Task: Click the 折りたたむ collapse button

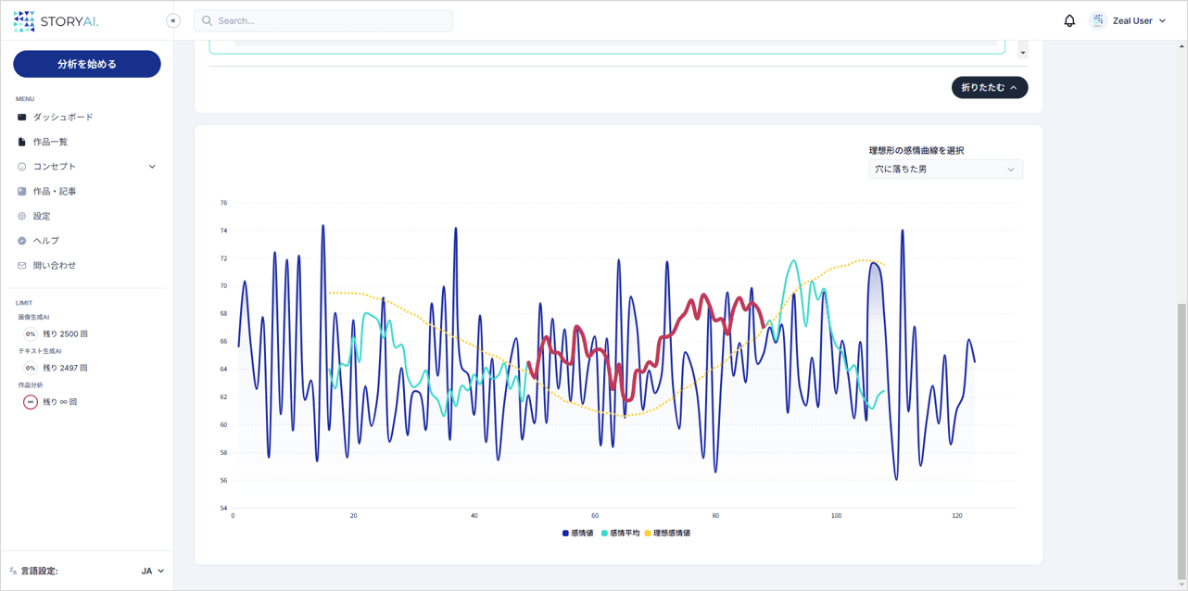Action: [990, 87]
